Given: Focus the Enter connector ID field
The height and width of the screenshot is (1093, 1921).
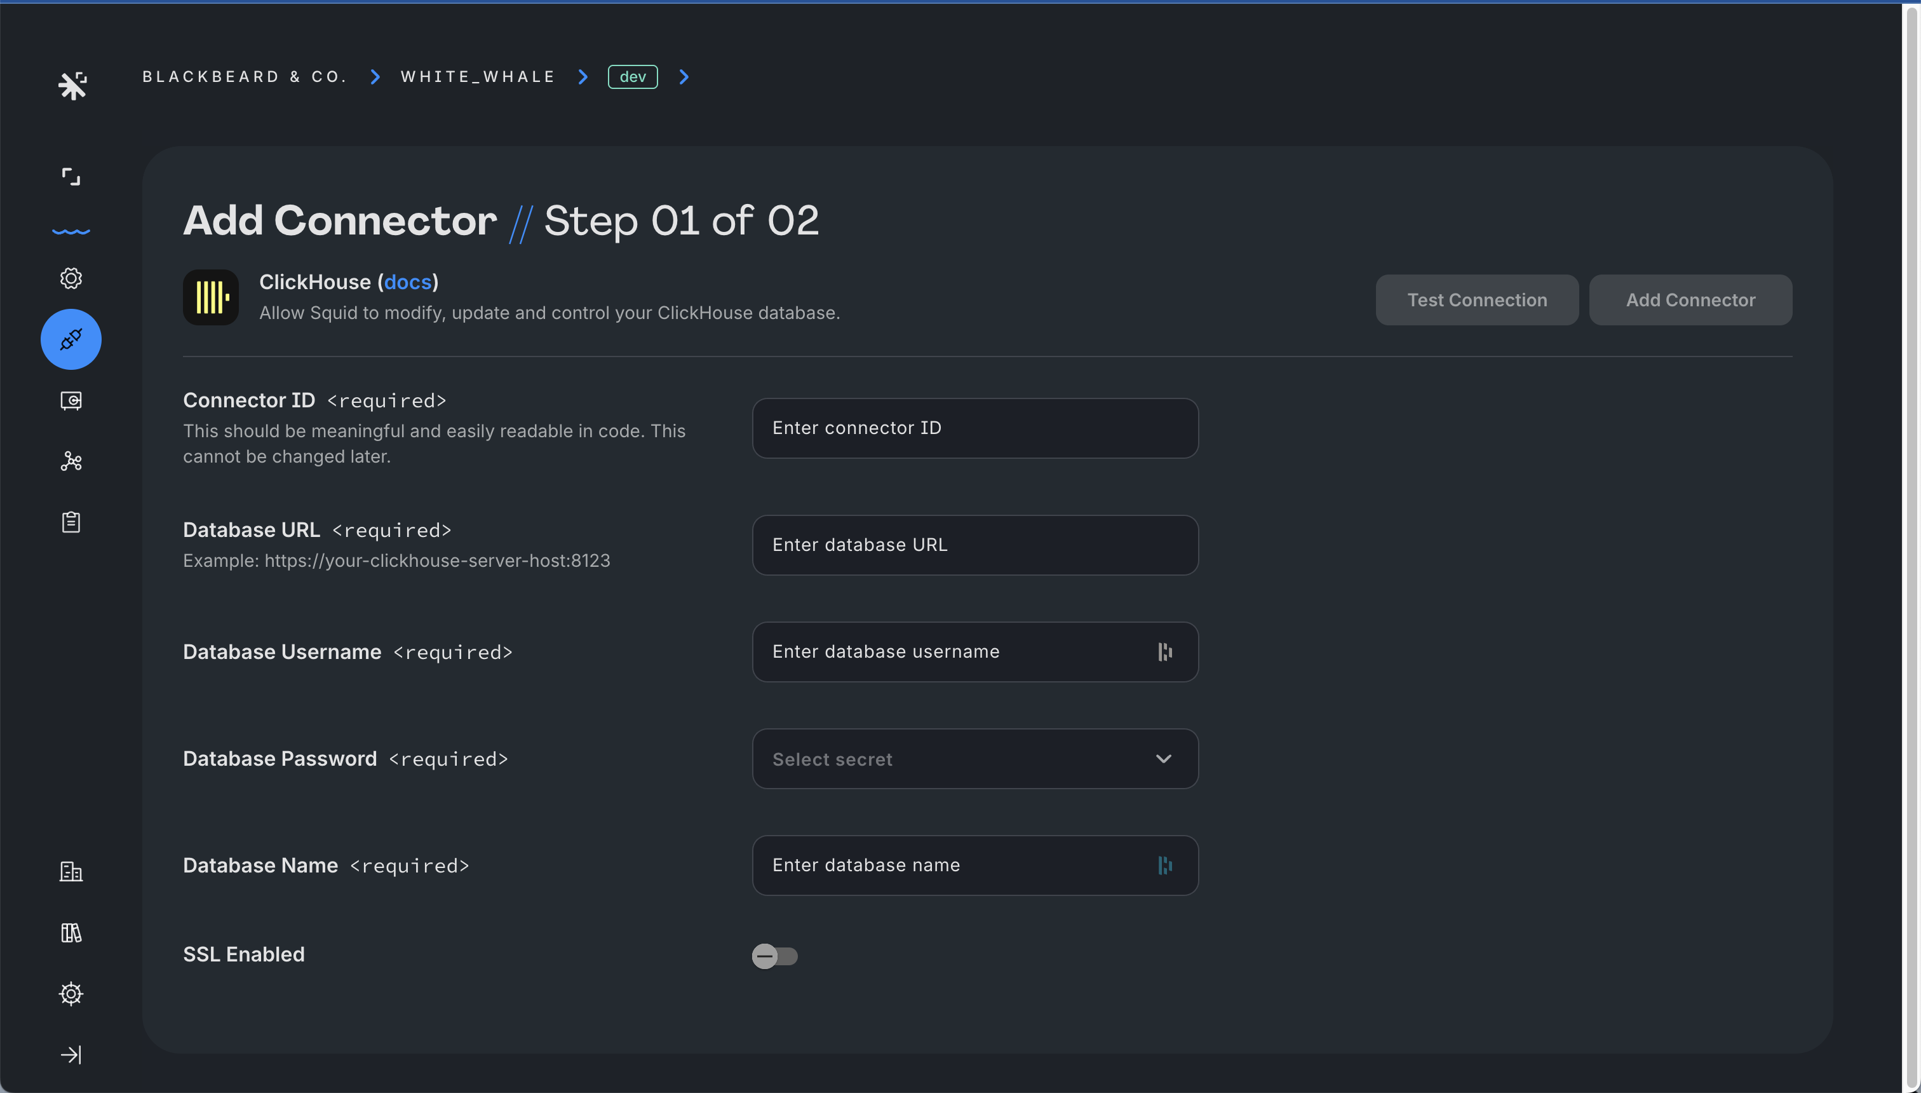Looking at the screenshot, I should coord(974,428).
